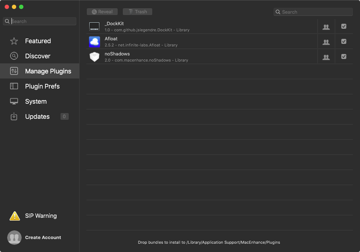Viewport: 360px width, 252px height.
Task: Click the _DockKit plugin icon
Action: point(94,26)
